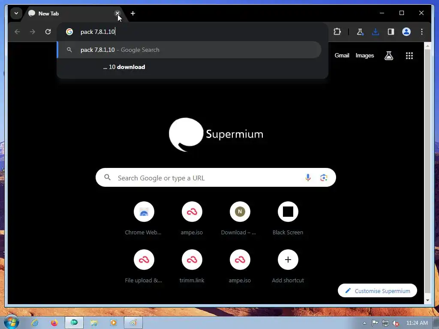This screenshot has width=439, height=329.
Task: Click Customise Supermium button
Action: click(x=377, y=291)
